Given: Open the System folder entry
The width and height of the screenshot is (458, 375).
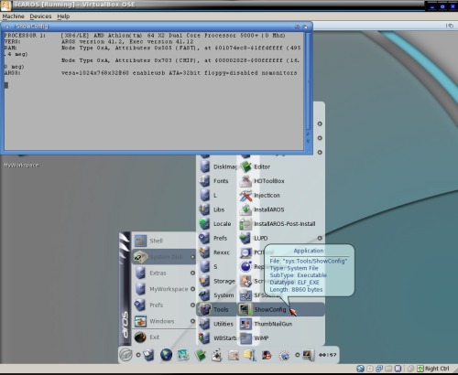Looking at the screenshot, I should (216, 295).
